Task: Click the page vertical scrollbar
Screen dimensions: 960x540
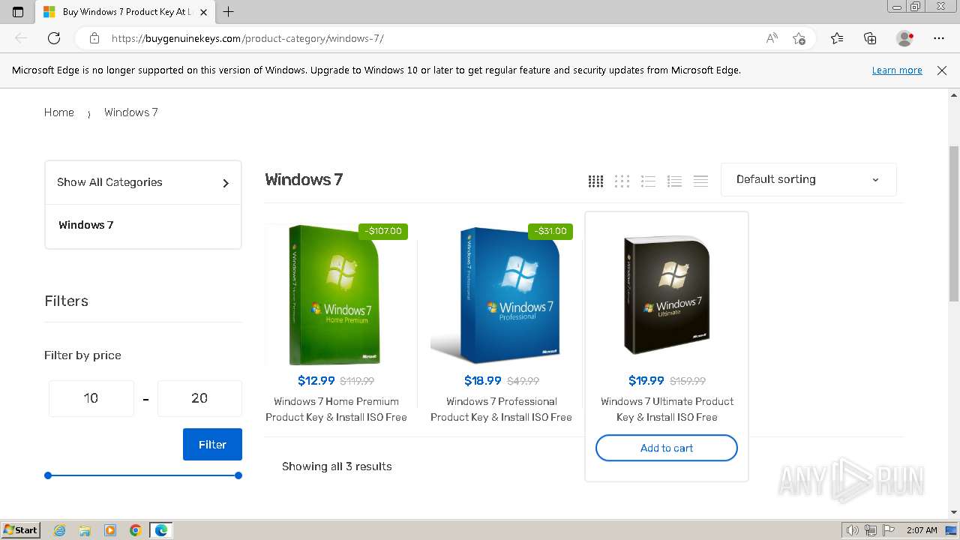Action: 954,223
